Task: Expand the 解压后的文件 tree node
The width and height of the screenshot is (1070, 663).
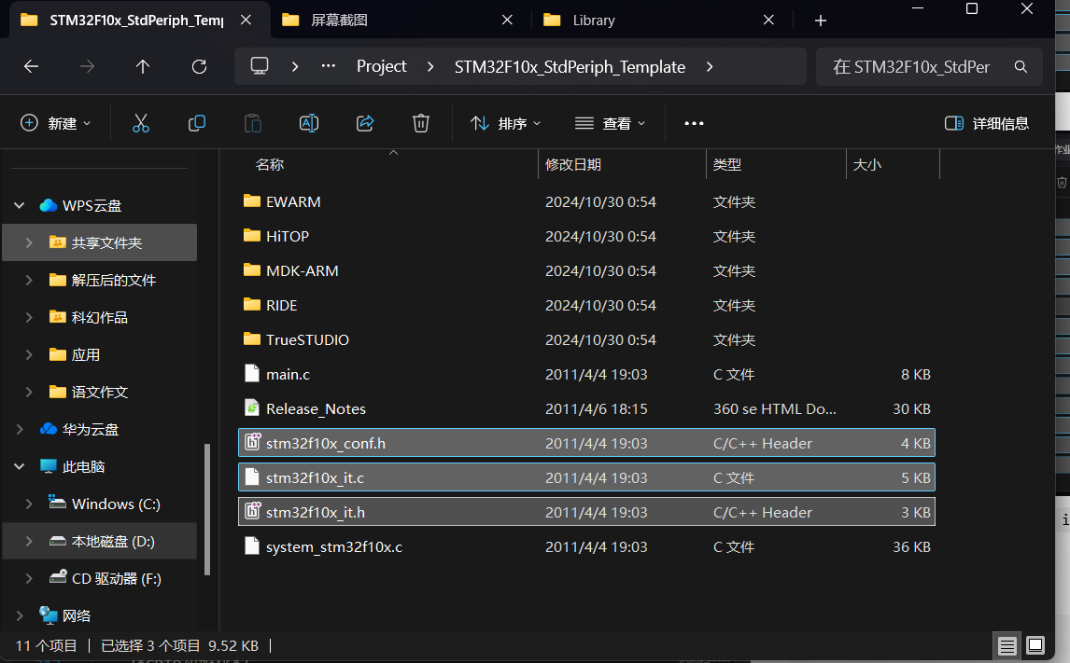Action: 29,280
